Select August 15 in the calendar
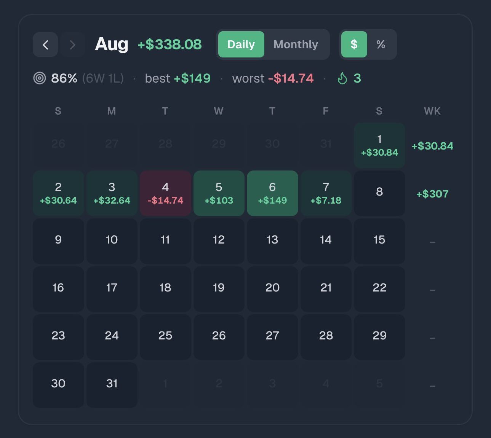 [x=379, y=241]
